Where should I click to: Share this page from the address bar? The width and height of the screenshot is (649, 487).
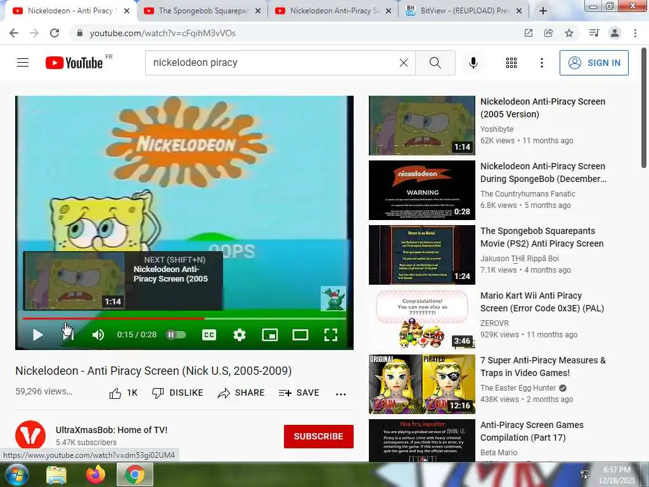coord(548,33)
